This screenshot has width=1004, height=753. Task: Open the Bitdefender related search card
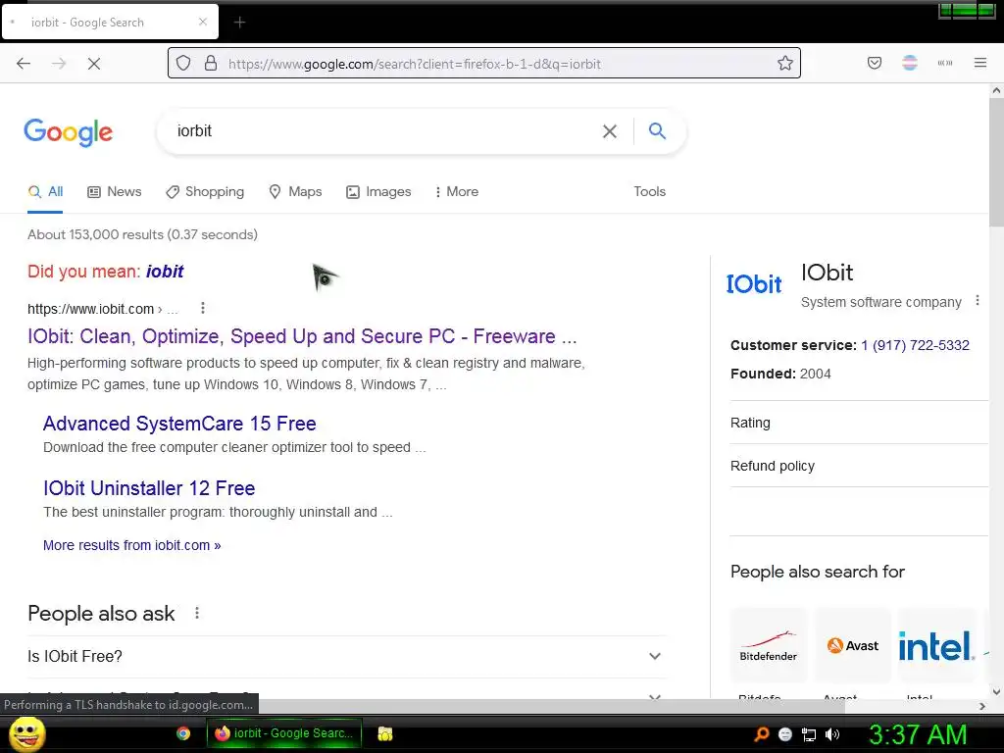(x=769, y=645)
